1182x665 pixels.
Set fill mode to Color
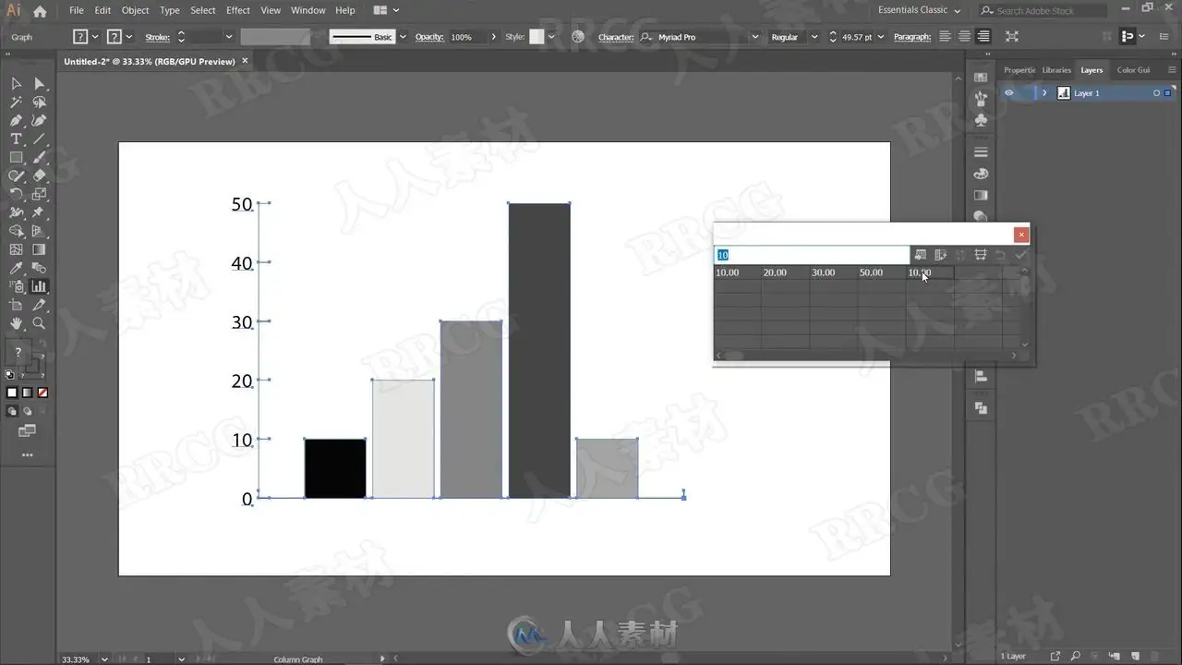(12, 393)
